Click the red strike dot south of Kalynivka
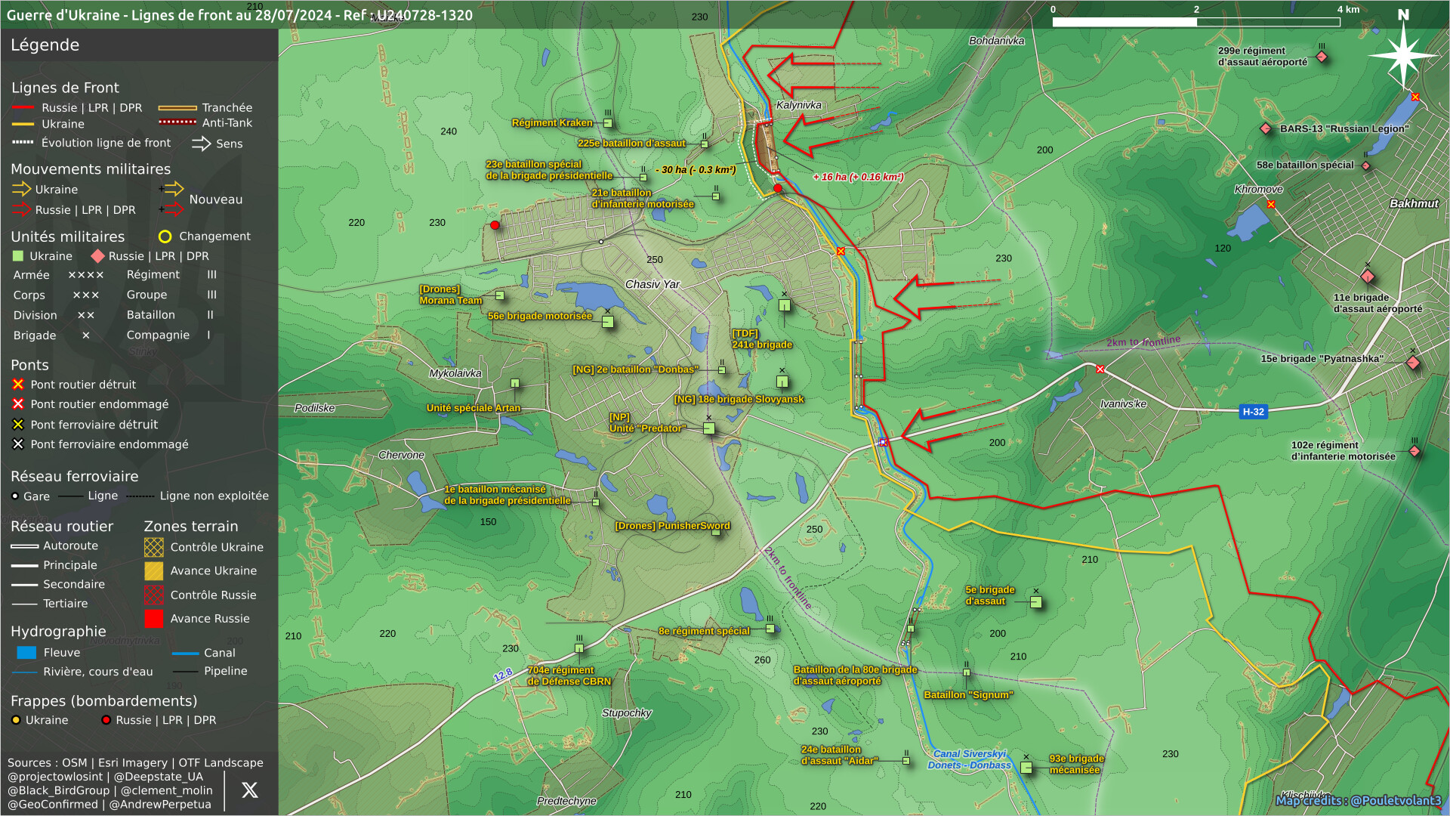 click(x=778, y=188)
